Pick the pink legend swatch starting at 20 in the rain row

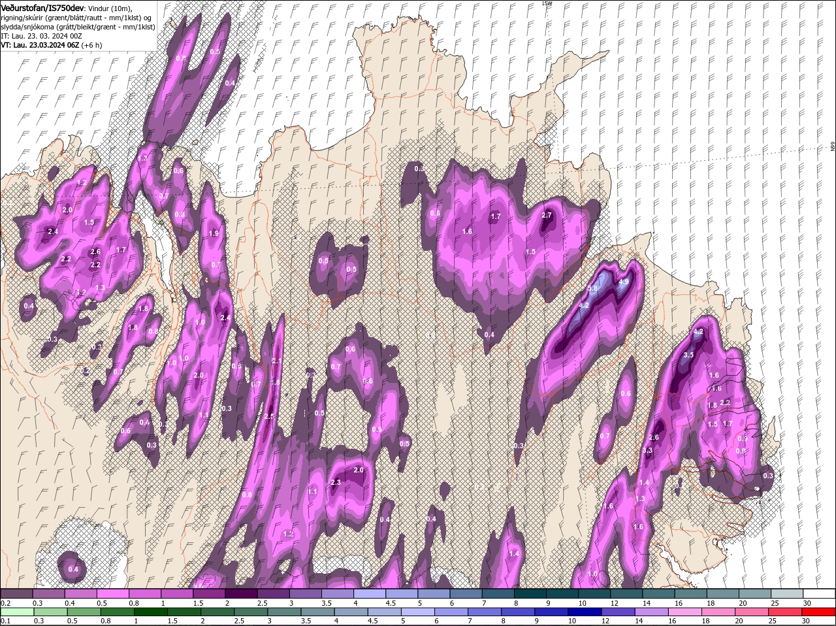pyautogui.click(x=753, y=612)
